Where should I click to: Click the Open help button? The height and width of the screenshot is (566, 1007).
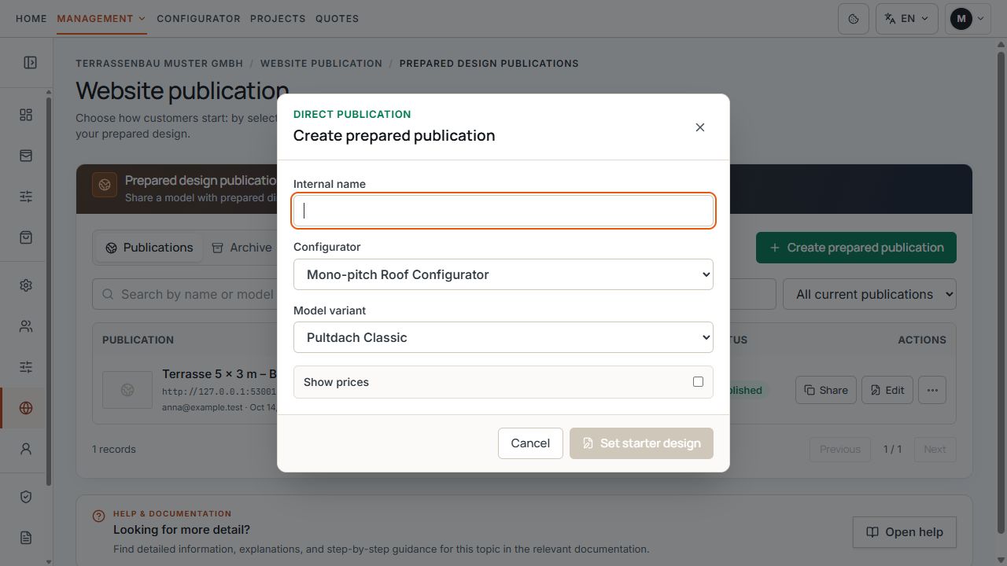point(904,532)
